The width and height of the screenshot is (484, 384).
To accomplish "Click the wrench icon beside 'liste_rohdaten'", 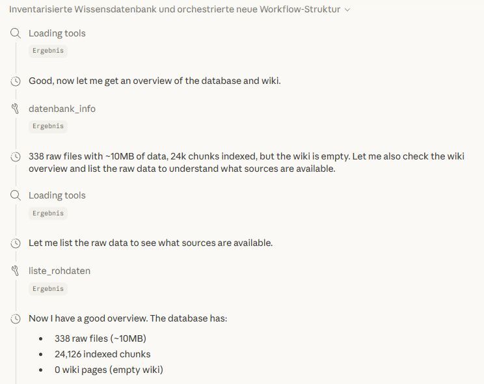I will point(16,271).
